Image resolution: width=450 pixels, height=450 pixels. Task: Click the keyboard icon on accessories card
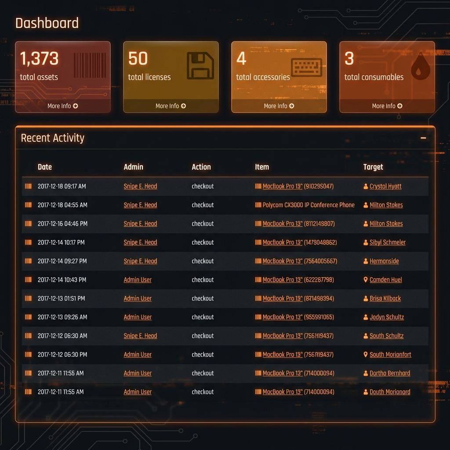(x=306, y=68)
